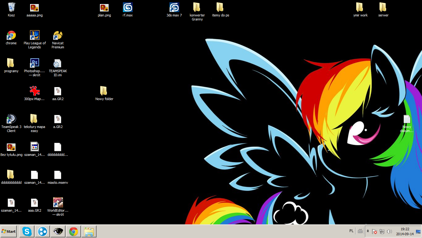Screen dimensions: 422x238
Task: Click the show desktop button in tray
Action: click(418, 231)
